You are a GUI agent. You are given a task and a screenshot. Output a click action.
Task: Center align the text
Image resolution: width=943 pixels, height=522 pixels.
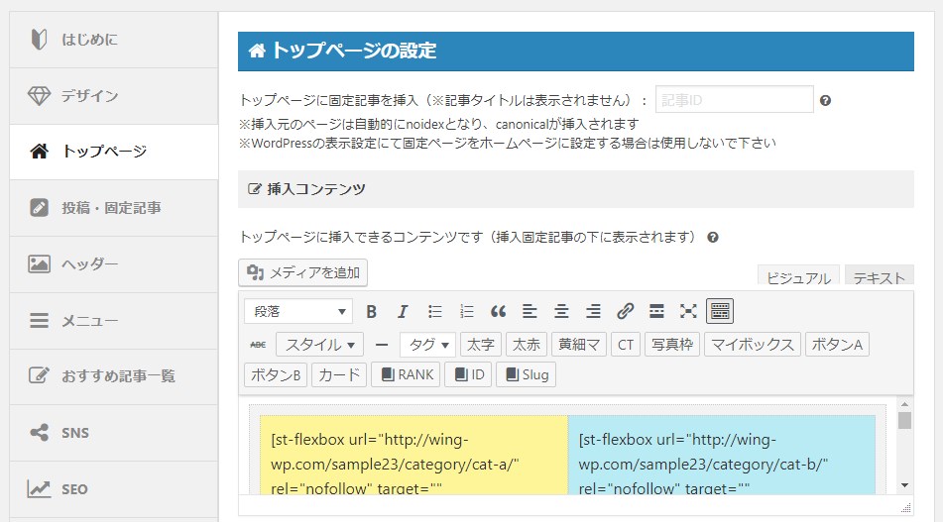pyautogui.click(x=561, y=311)
